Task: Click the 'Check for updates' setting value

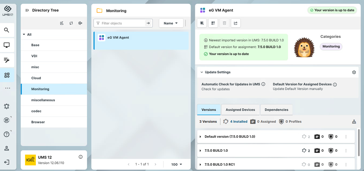Action: click(216, 89)
